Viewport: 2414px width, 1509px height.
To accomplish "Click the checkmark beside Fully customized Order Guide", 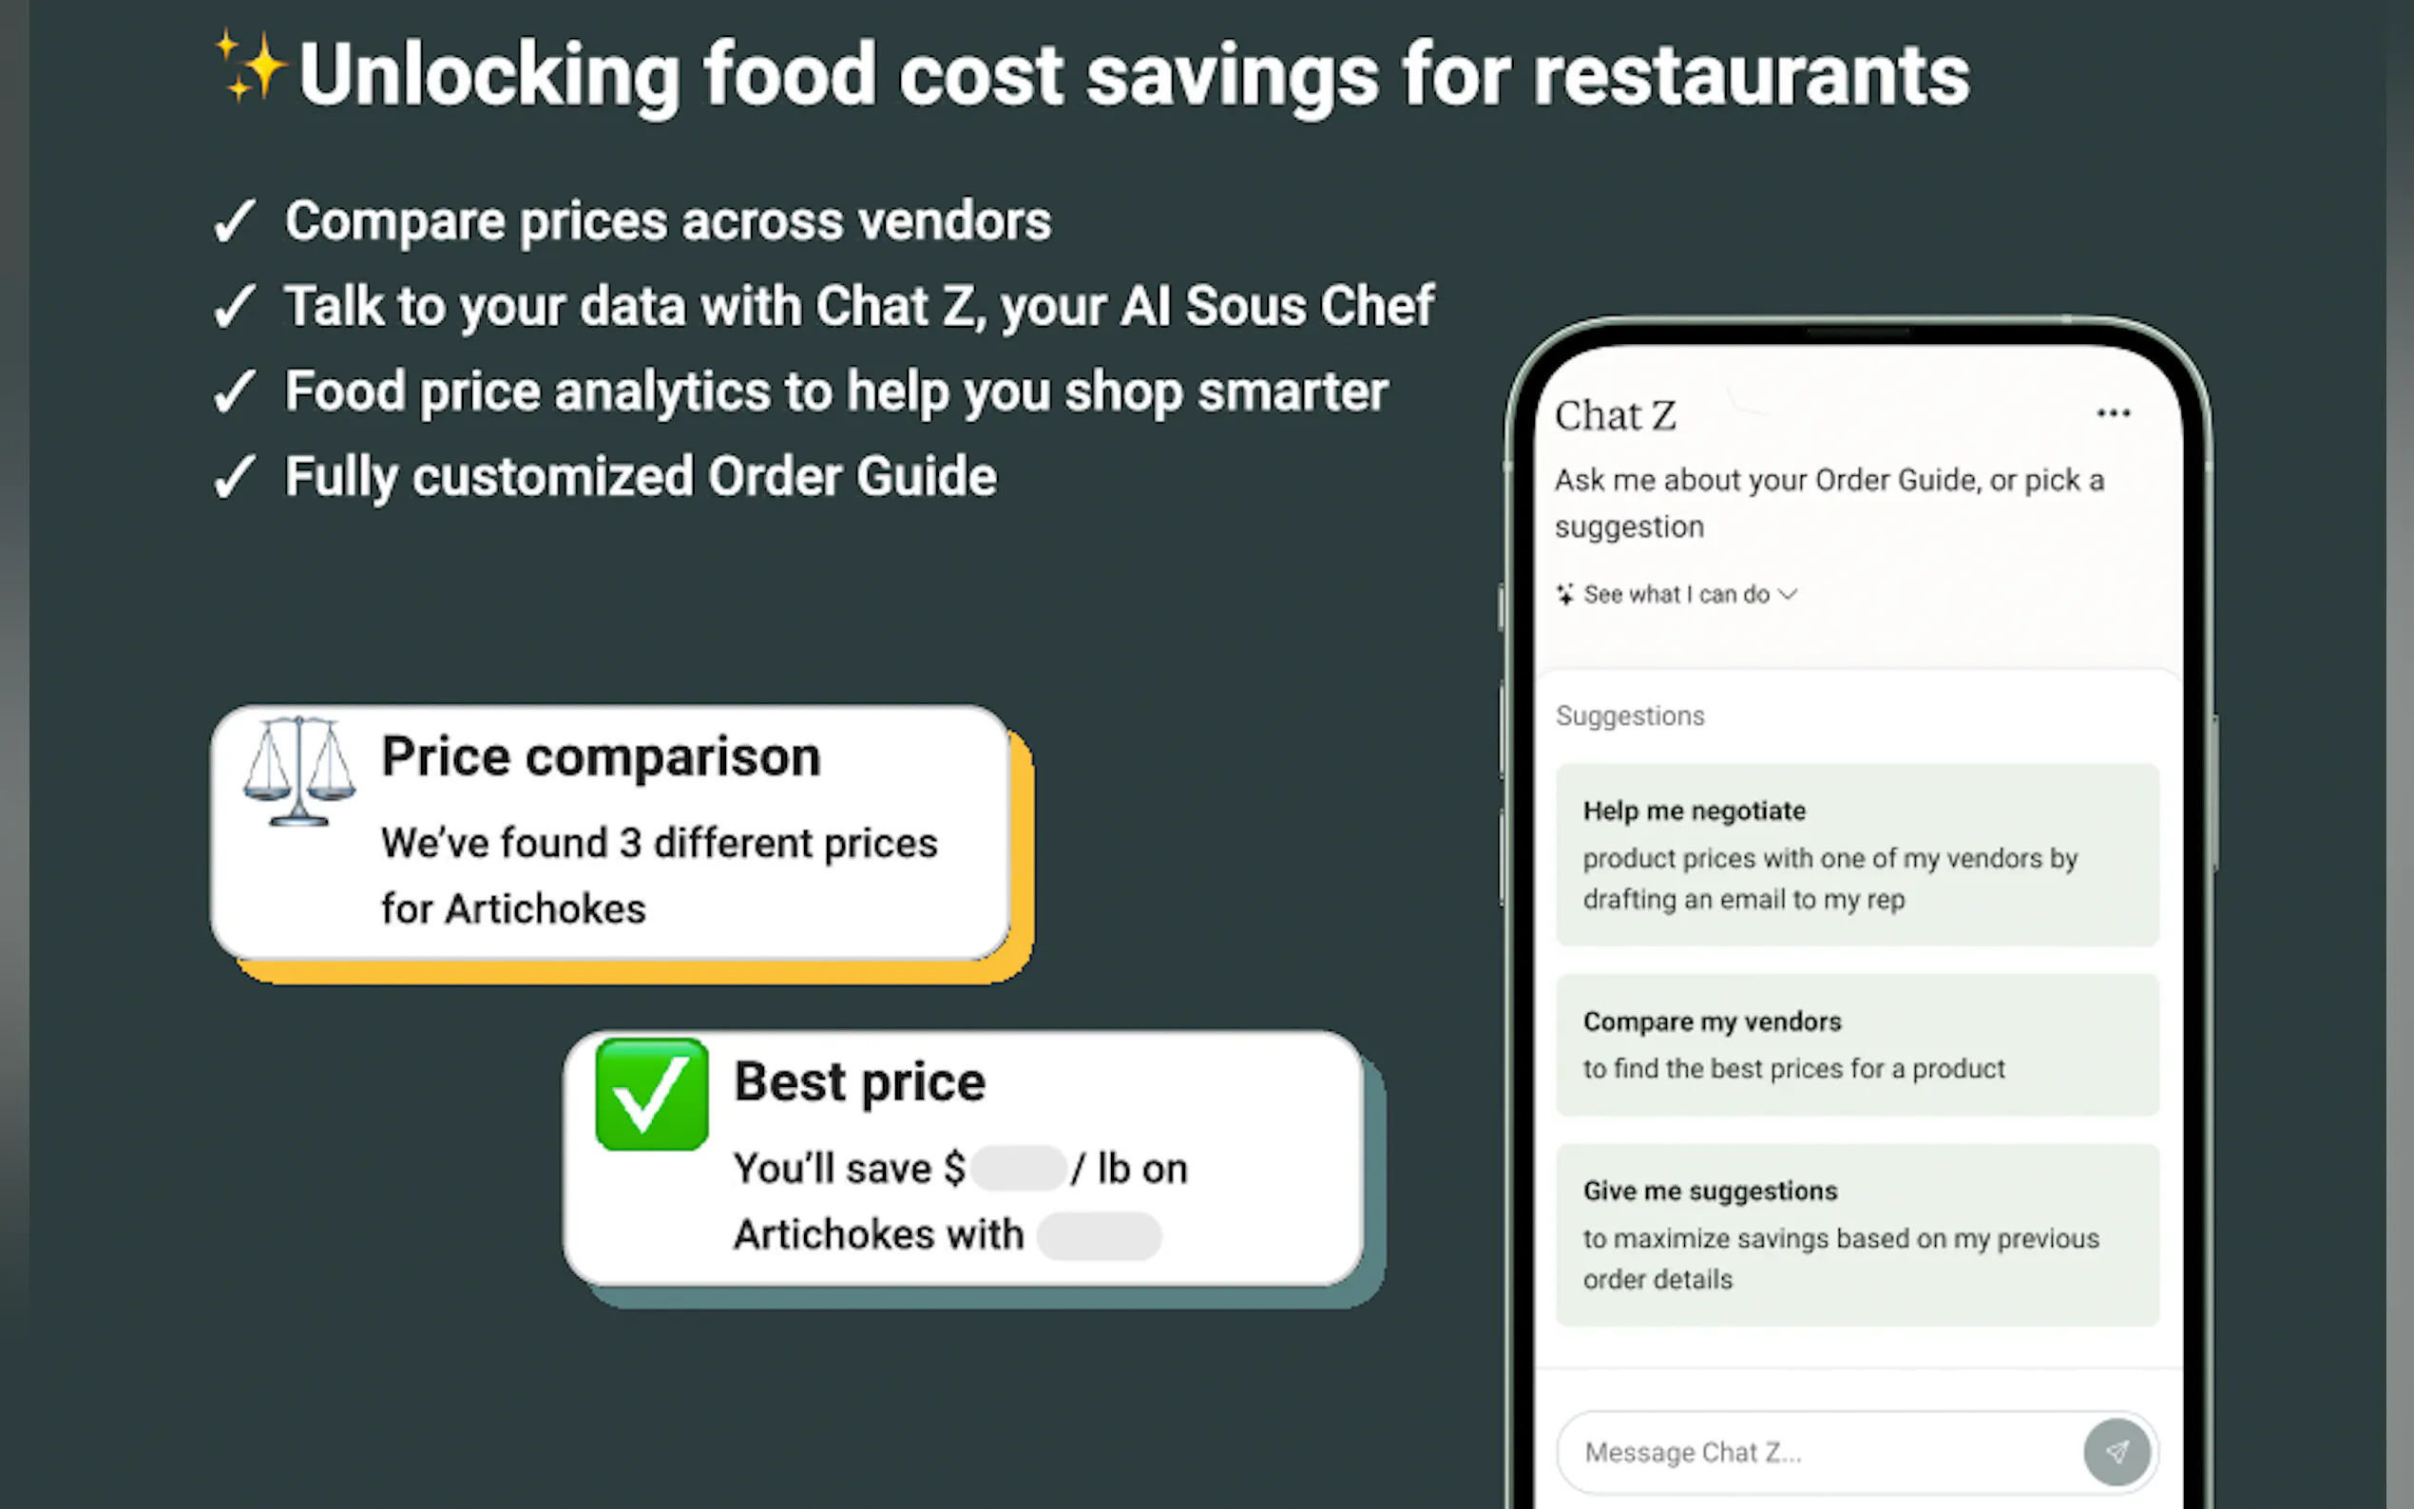I will (x=235, y=477).
